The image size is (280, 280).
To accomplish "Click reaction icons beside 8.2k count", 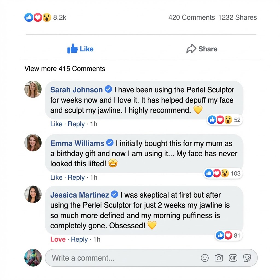I will [x=38, y=18].
